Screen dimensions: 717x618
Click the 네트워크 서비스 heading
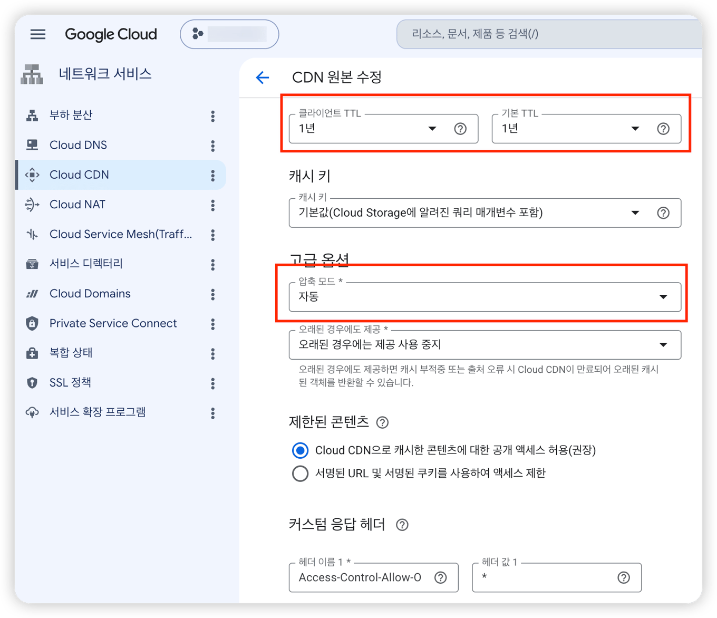click(105, 74)
